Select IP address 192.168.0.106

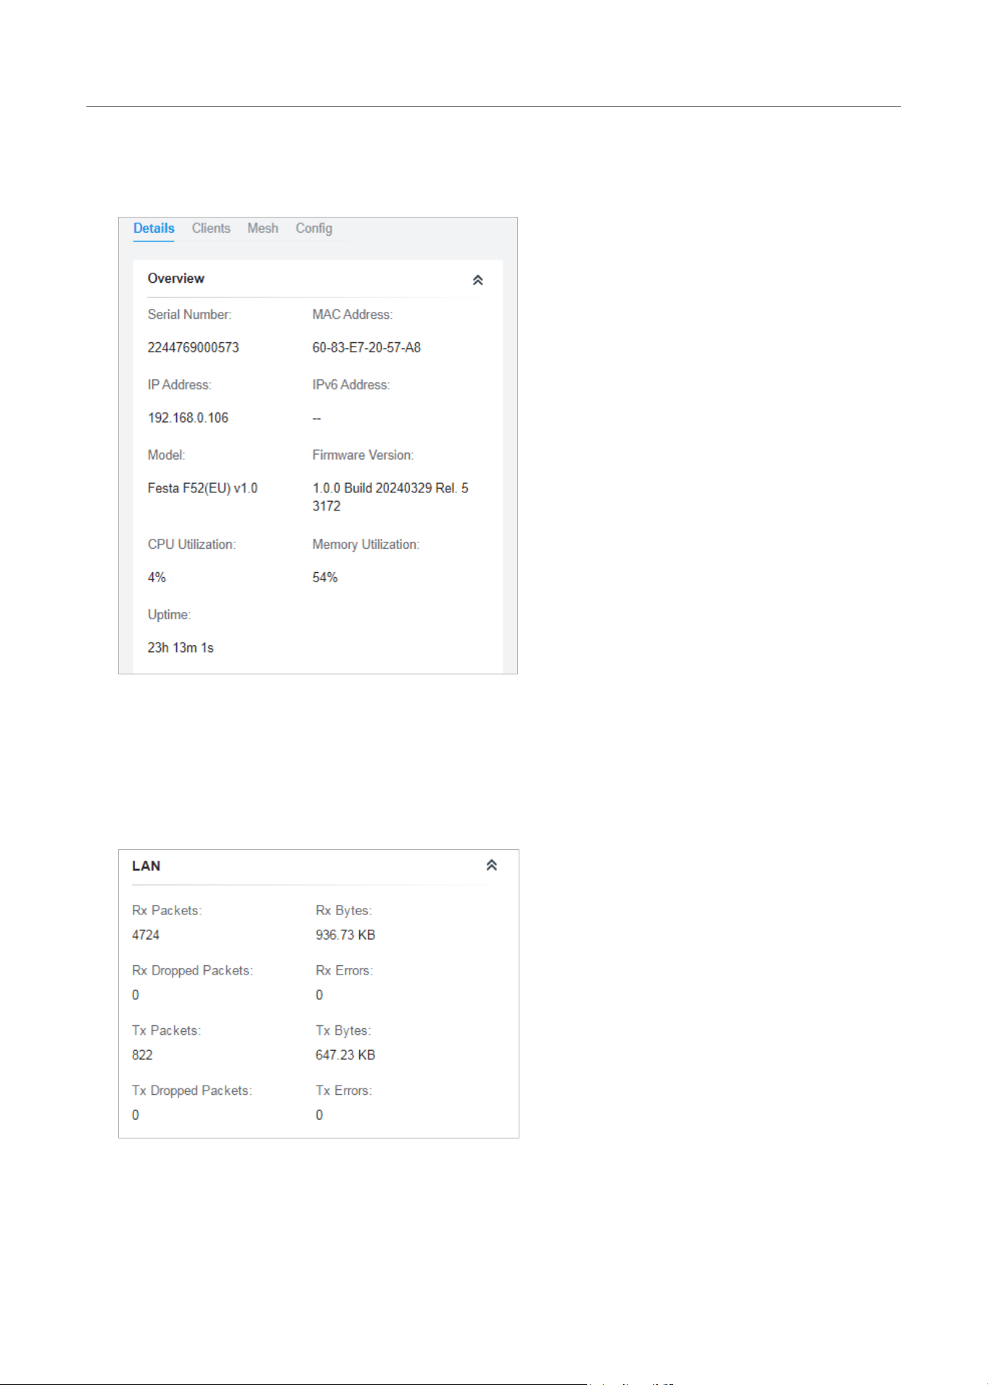click(x=188, y=418)
